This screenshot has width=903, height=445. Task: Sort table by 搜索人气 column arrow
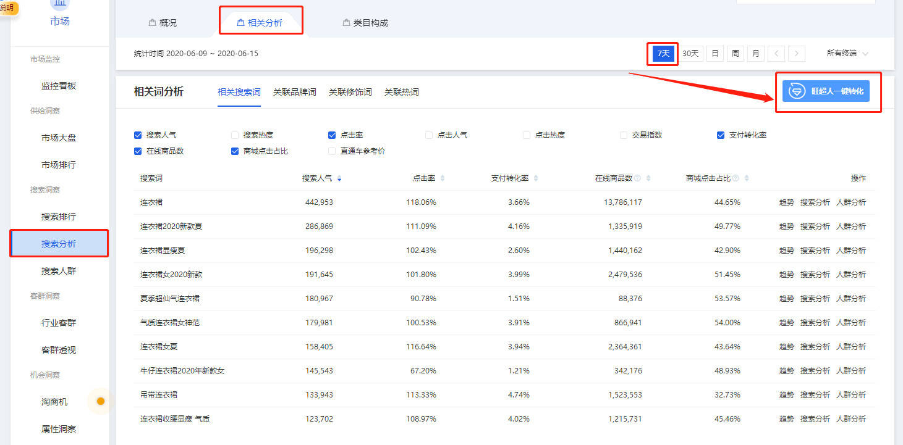(x=339, y=178)
